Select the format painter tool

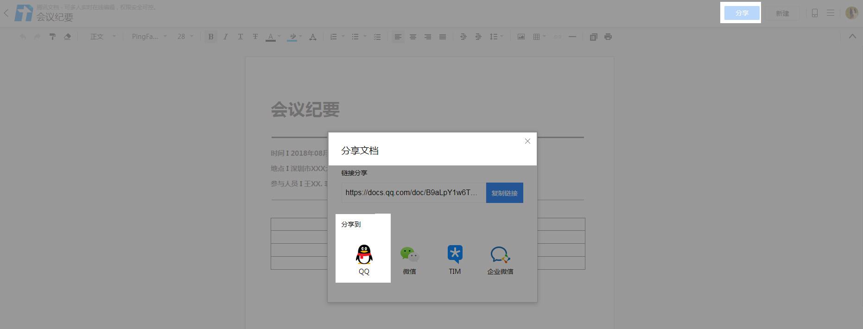click(52, 37)
